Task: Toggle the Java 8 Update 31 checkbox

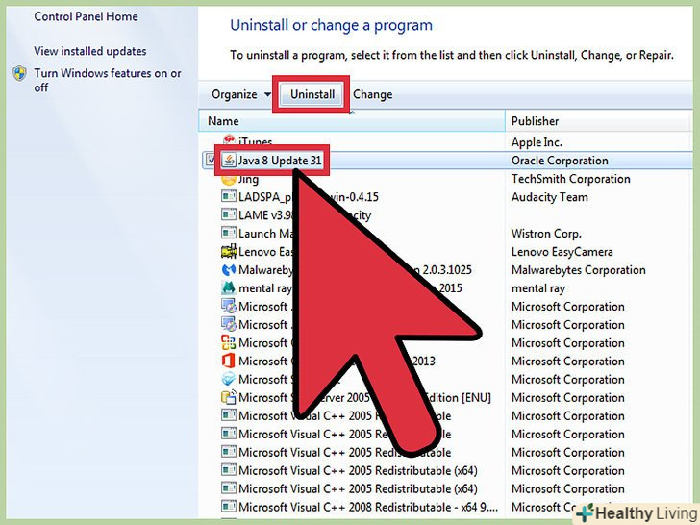Action: click(x=209, y=161)
